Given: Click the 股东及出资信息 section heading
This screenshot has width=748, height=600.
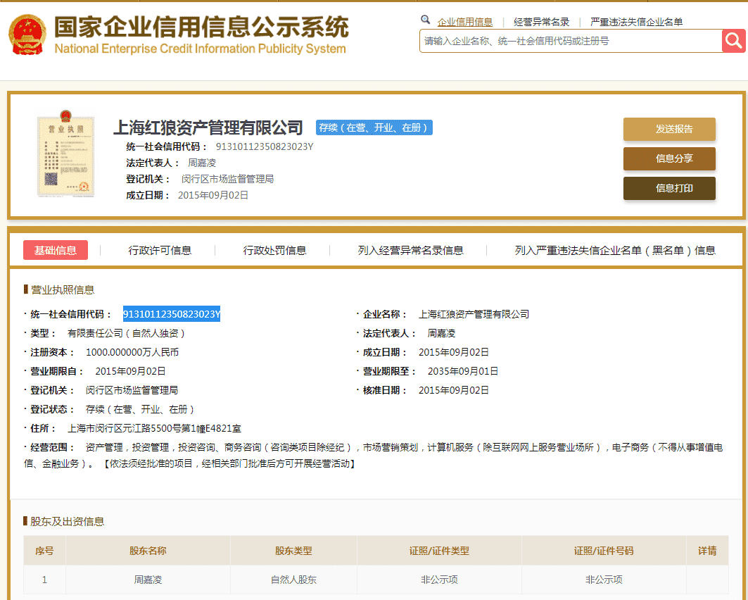Looking at the screenshot, I should tap(68, 521).
